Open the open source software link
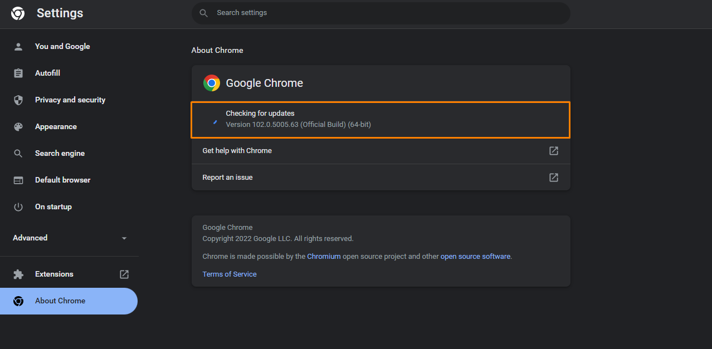This screenshot has width=712, height=349. pyautogui.click(x=475, y=257)
